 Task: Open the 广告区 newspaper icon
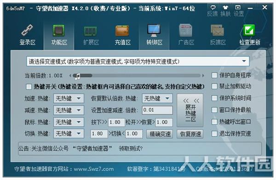pyautogui.click(x=185, y=30)
